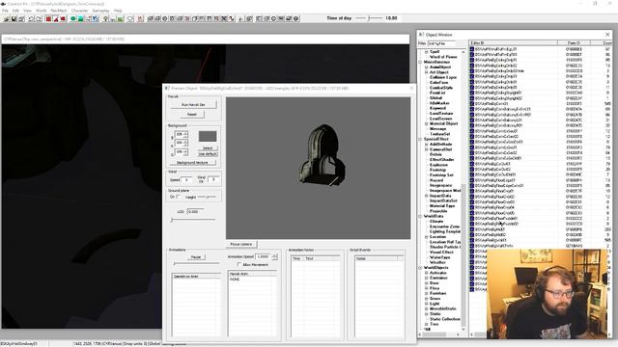Click the LOD value input field
The height and width of the screenshot is (347, 618).
(195, 212)
